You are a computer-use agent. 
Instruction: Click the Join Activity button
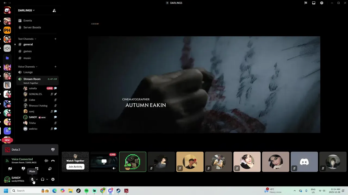click(x=75, y=167)
